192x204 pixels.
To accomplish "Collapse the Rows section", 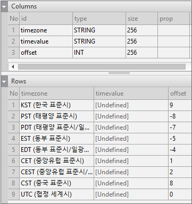I will [x=4, y=82].
